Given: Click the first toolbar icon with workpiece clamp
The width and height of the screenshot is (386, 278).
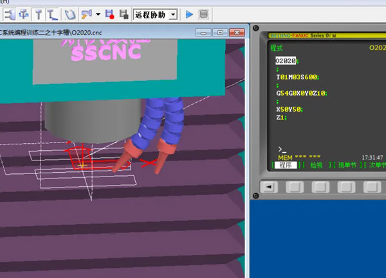Looking at the screenshot, I should tap(8, 13).
